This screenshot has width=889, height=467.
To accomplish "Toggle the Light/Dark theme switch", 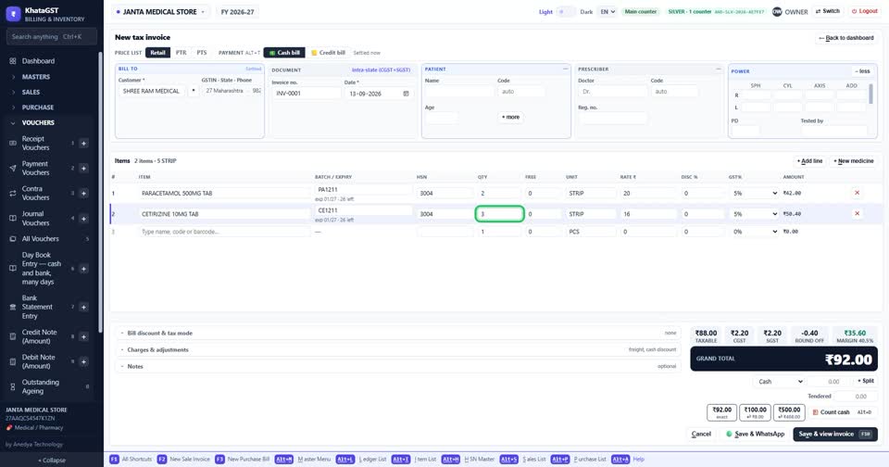I will [565, 11].
